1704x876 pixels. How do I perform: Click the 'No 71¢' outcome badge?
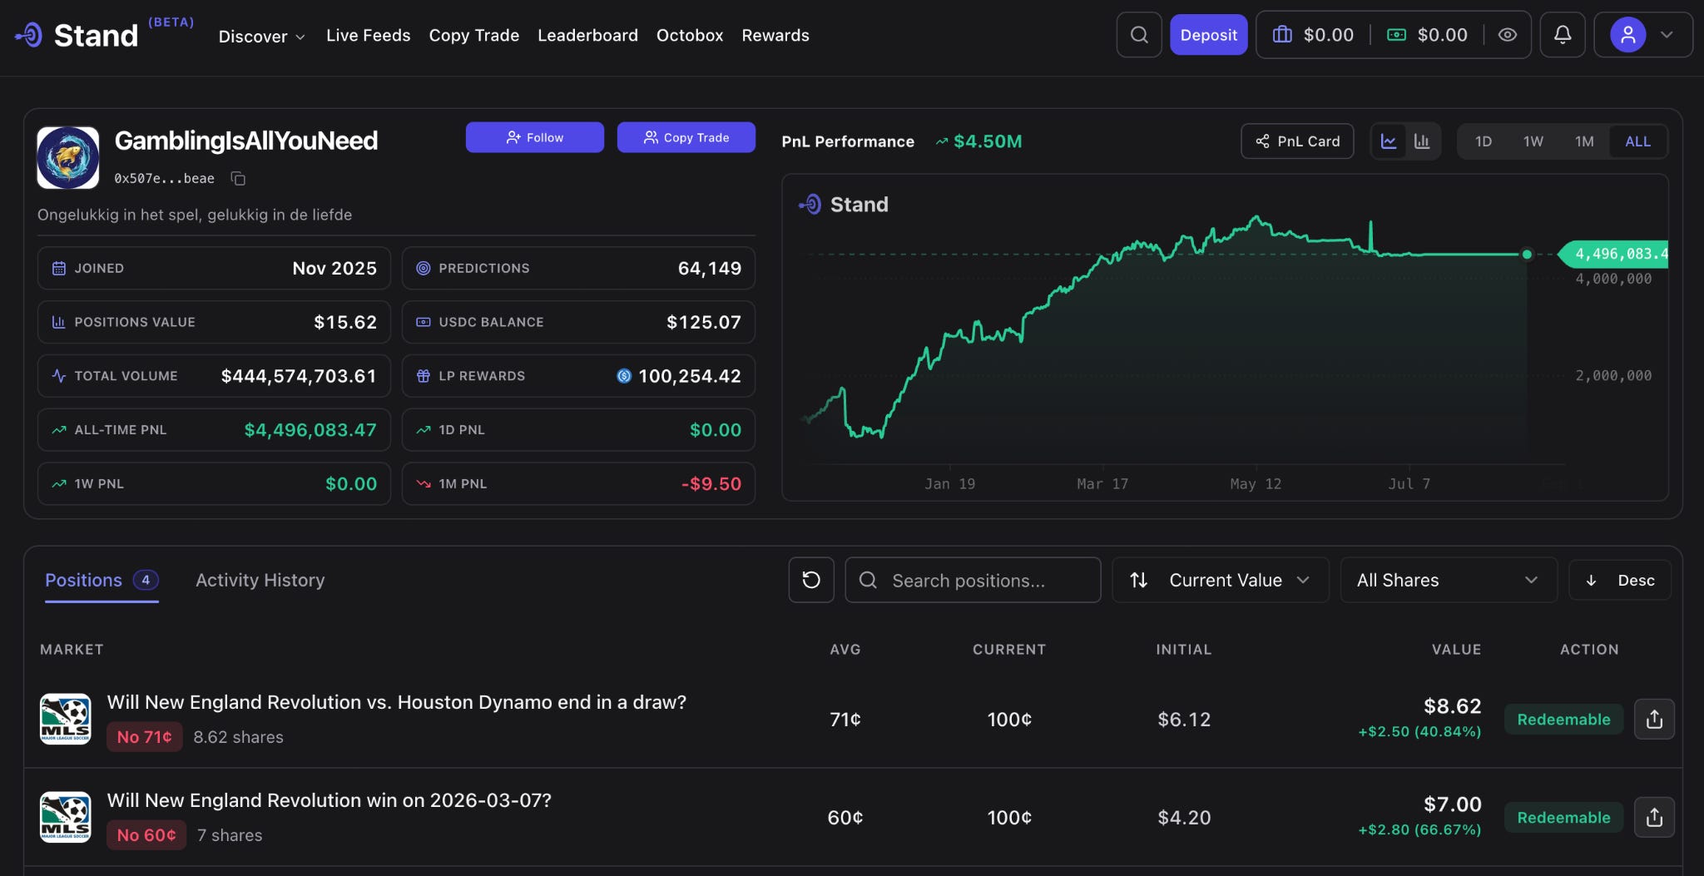[144, 737]
